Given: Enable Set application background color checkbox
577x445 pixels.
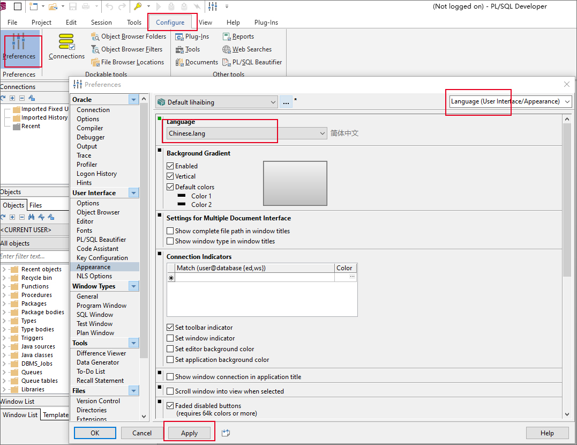Looking at the screenshot, I should (x=170, y=360).
